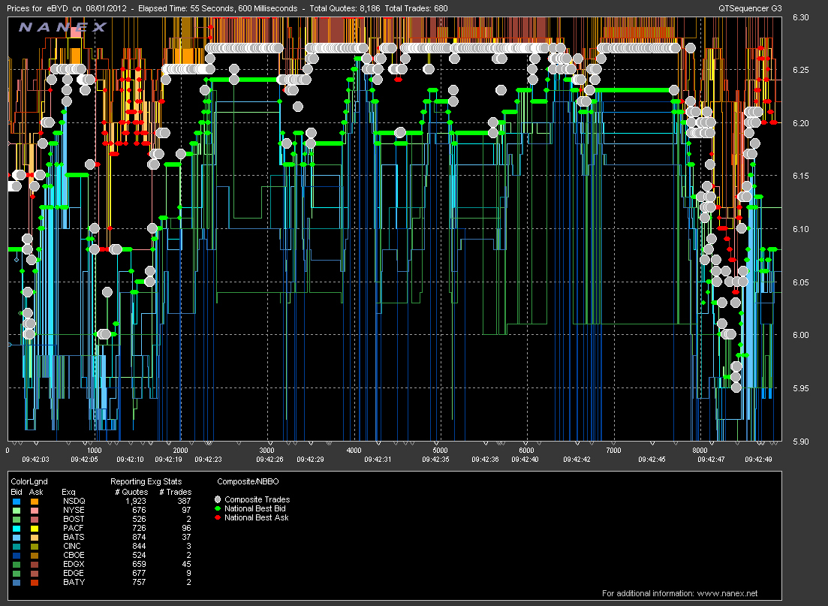The image size is (828, 606).
Task: Click the 'BATS' exchange name
Action: tap(74, 537)
